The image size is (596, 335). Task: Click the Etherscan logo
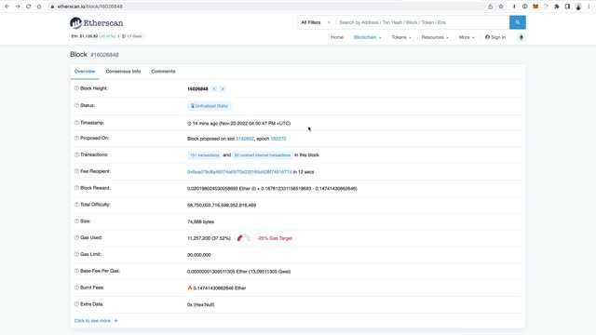pyautogui.click(x=97, y=22)
